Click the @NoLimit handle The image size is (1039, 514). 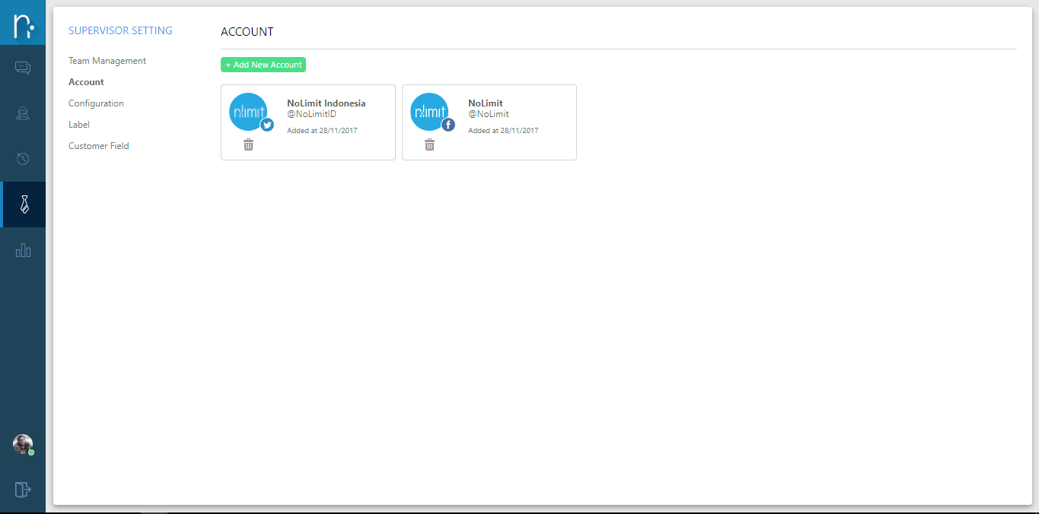[489, 114]
